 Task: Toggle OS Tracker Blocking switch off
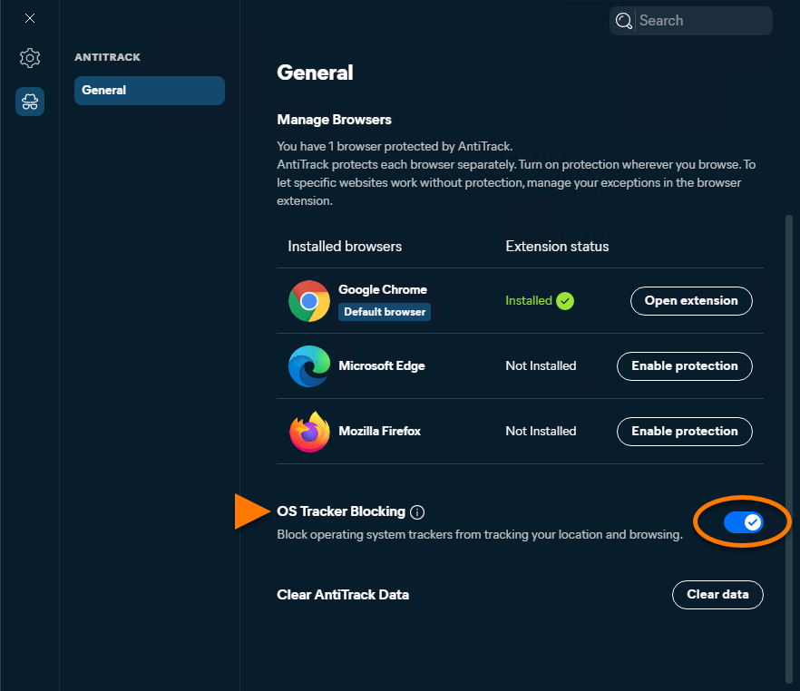point(744,522)
